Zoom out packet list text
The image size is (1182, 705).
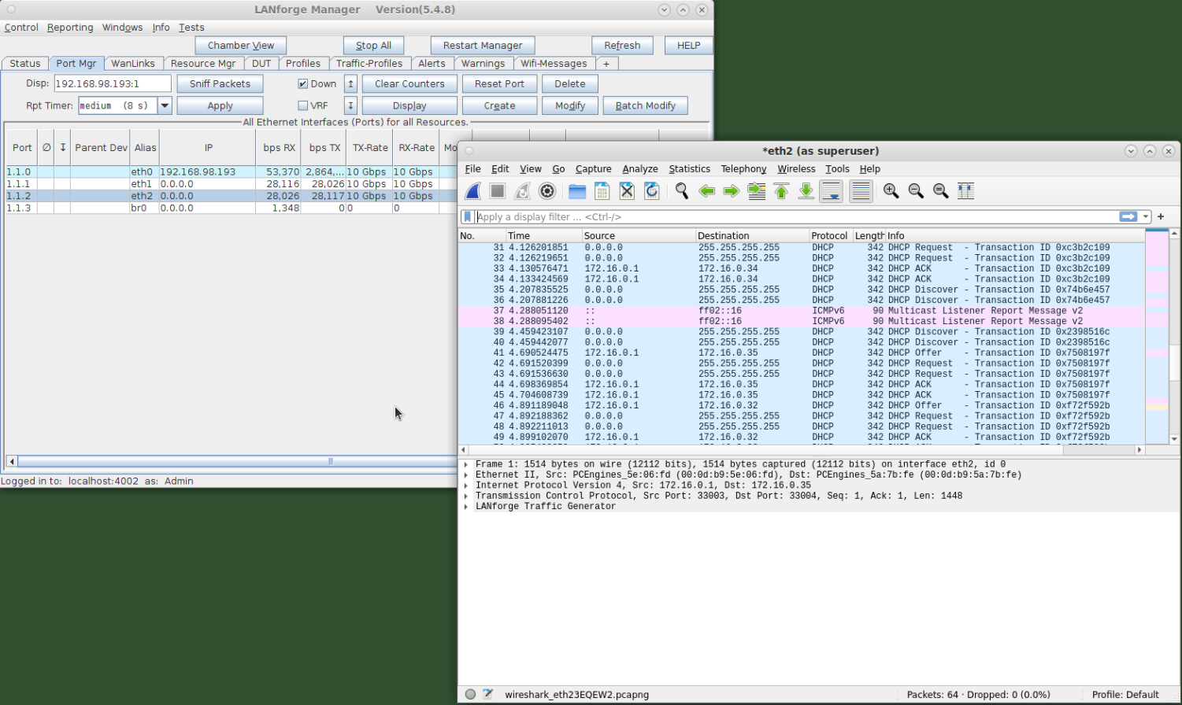click(916, 191)
